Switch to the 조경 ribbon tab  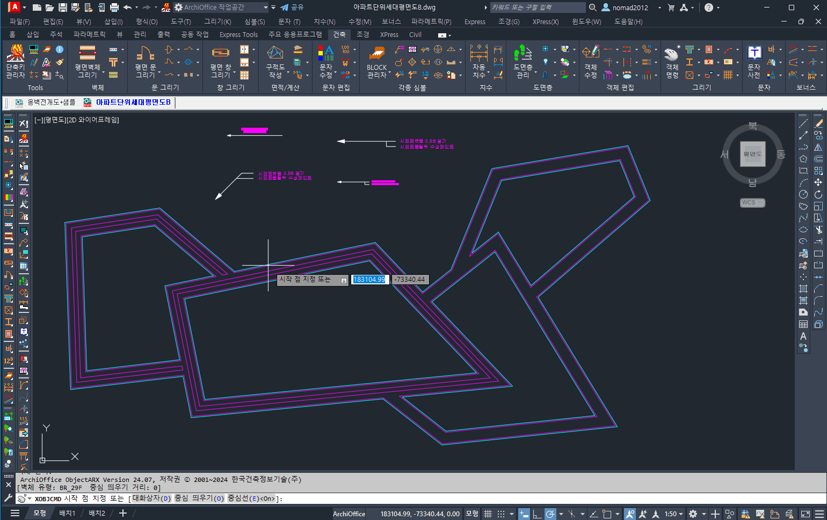[363, 34]
